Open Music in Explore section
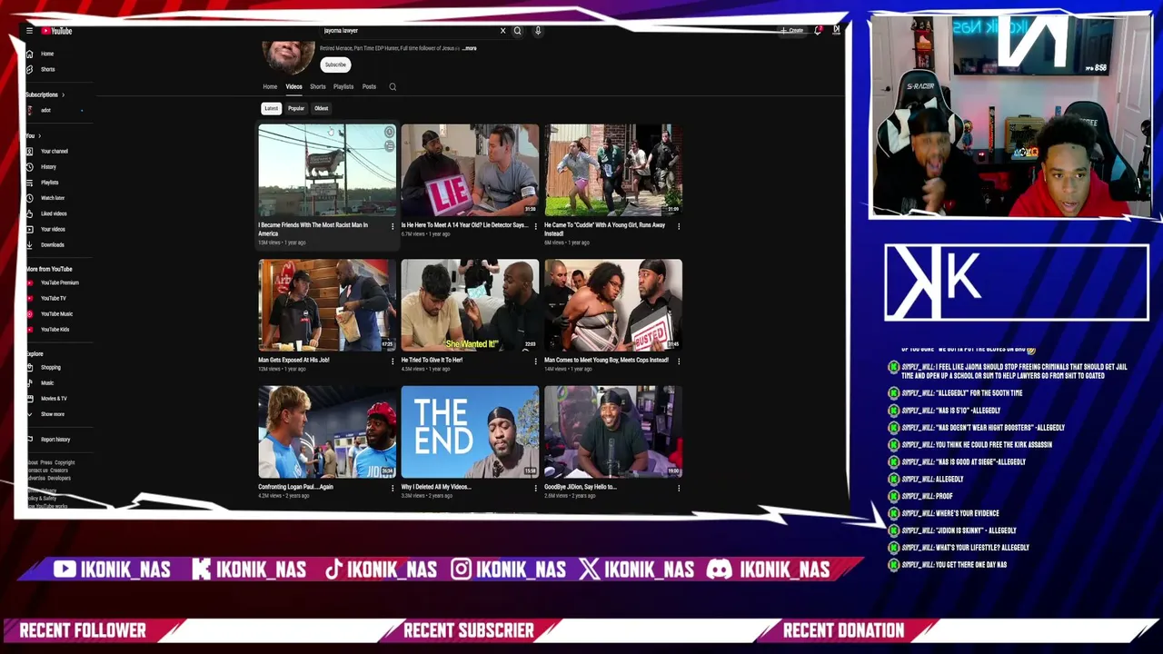Viewport: 1163px width, 654px height. pos(47,382)
